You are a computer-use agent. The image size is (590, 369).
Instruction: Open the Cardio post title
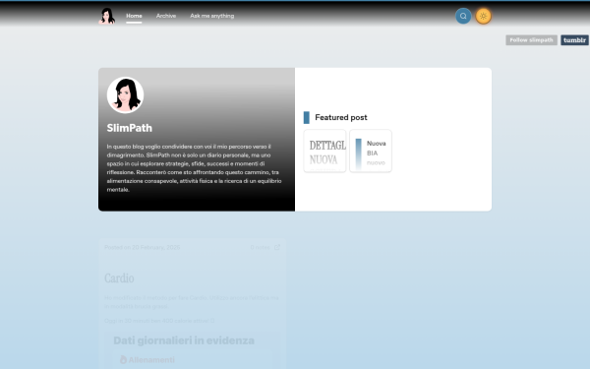tap(119, 278)
